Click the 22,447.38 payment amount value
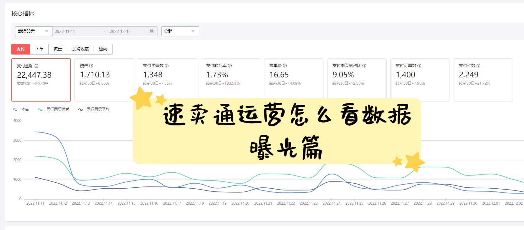This screenshot has height=230, width=524. tap(34, 75)
